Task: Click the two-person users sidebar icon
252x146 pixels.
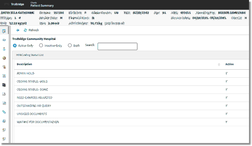Action: [4, 67]
